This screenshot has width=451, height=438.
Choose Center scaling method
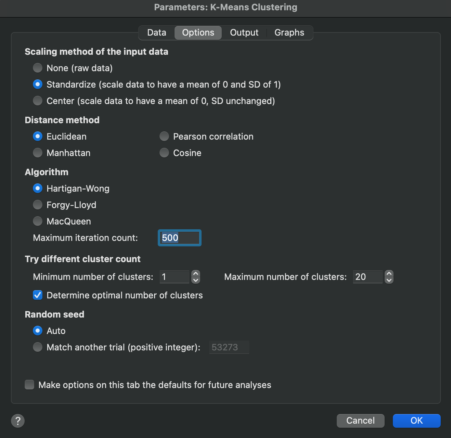point(38,101)
